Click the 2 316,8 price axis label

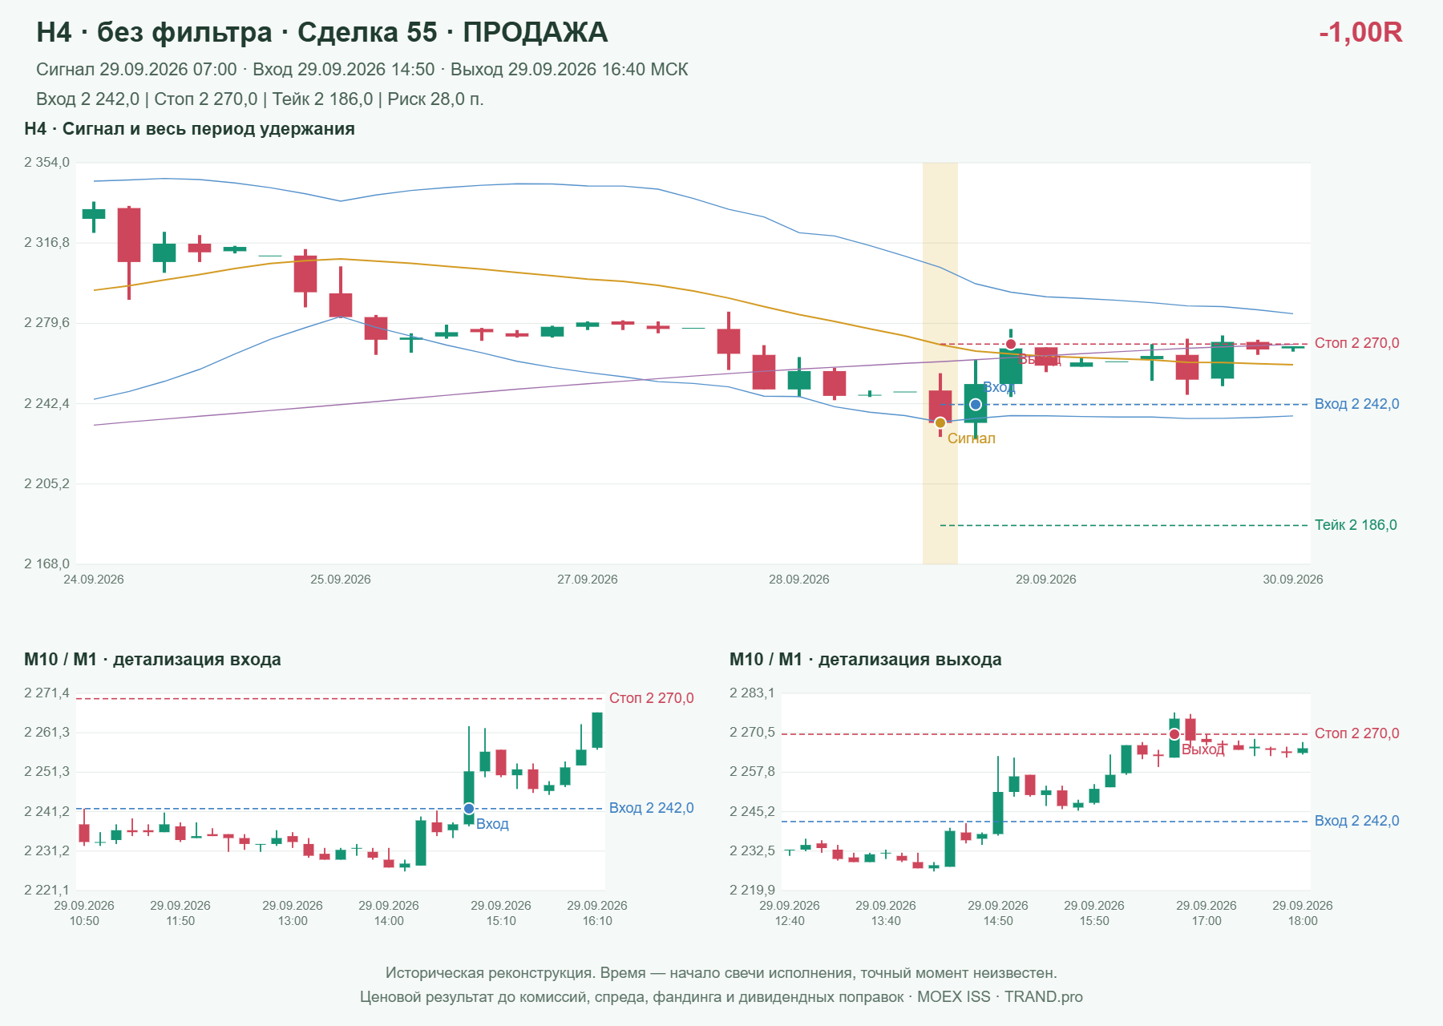point(47,243)
